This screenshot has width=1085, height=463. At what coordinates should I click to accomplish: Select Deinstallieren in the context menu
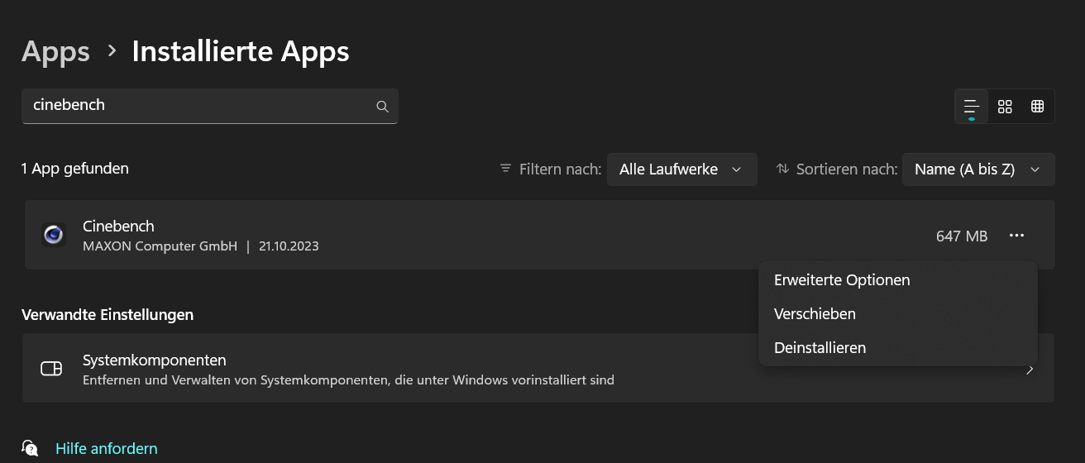coord(897,348)
